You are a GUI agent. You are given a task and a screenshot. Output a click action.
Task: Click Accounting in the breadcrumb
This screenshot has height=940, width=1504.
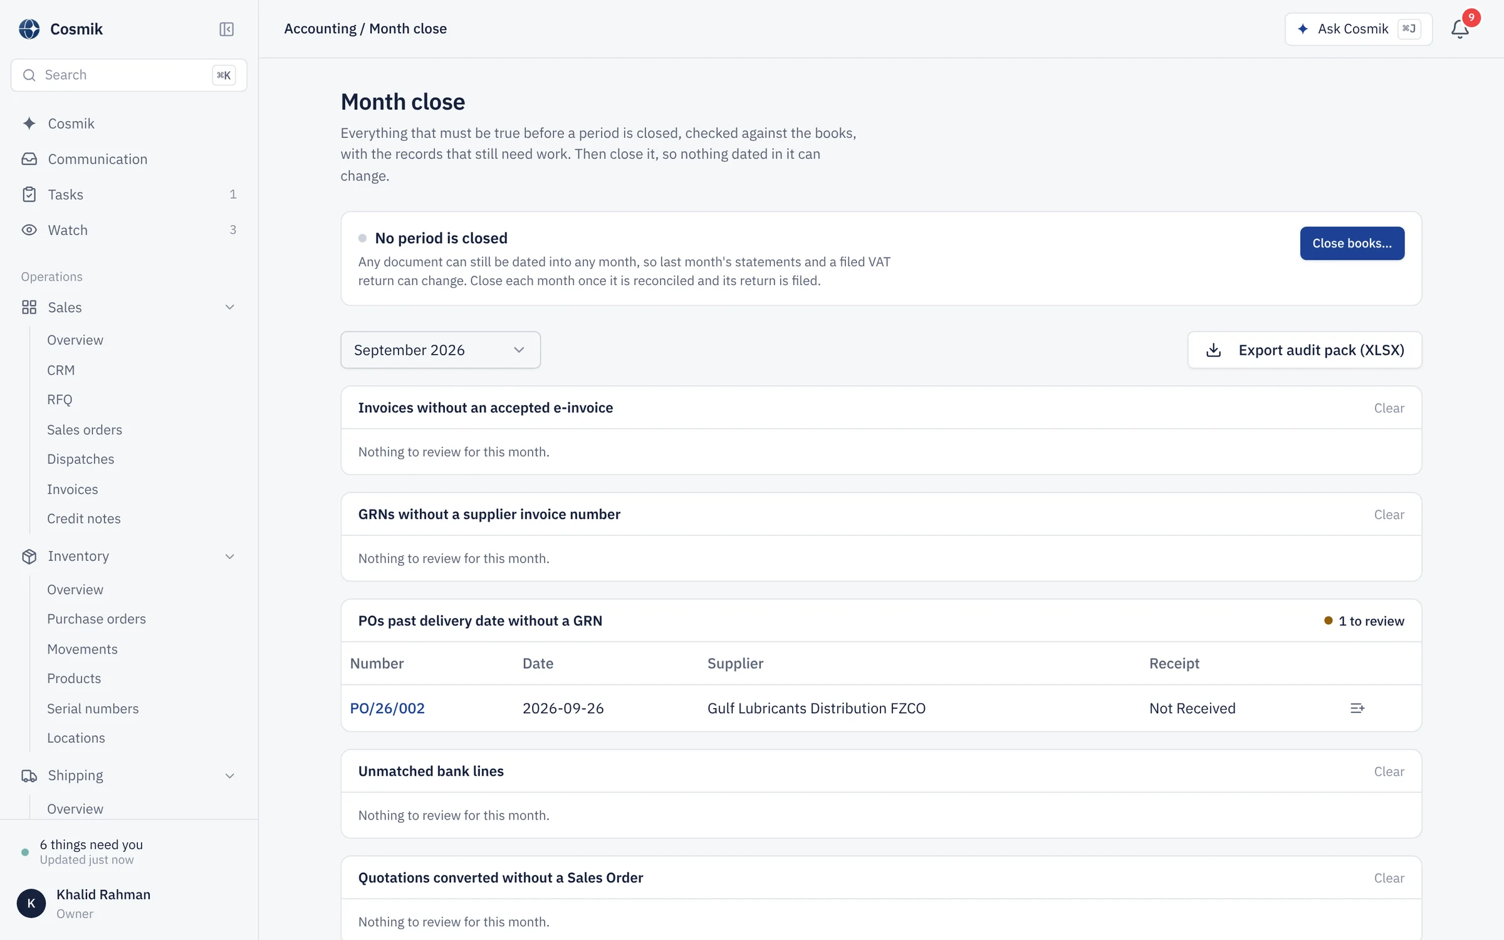pos(320,28)
